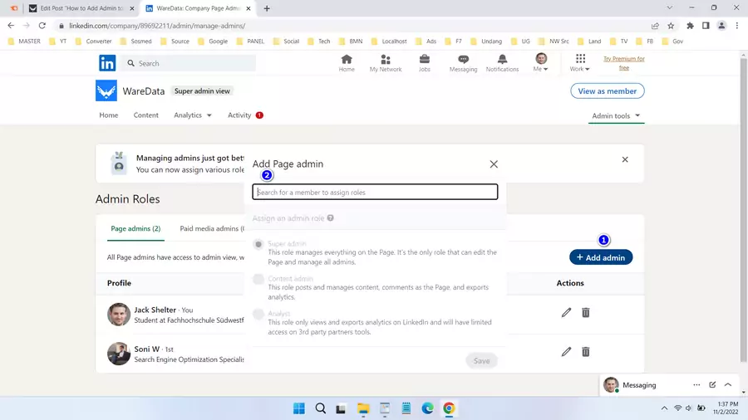The image size is (748, 420).
Task: Switch to Paid media admins tab
Action: pos(212,228)
